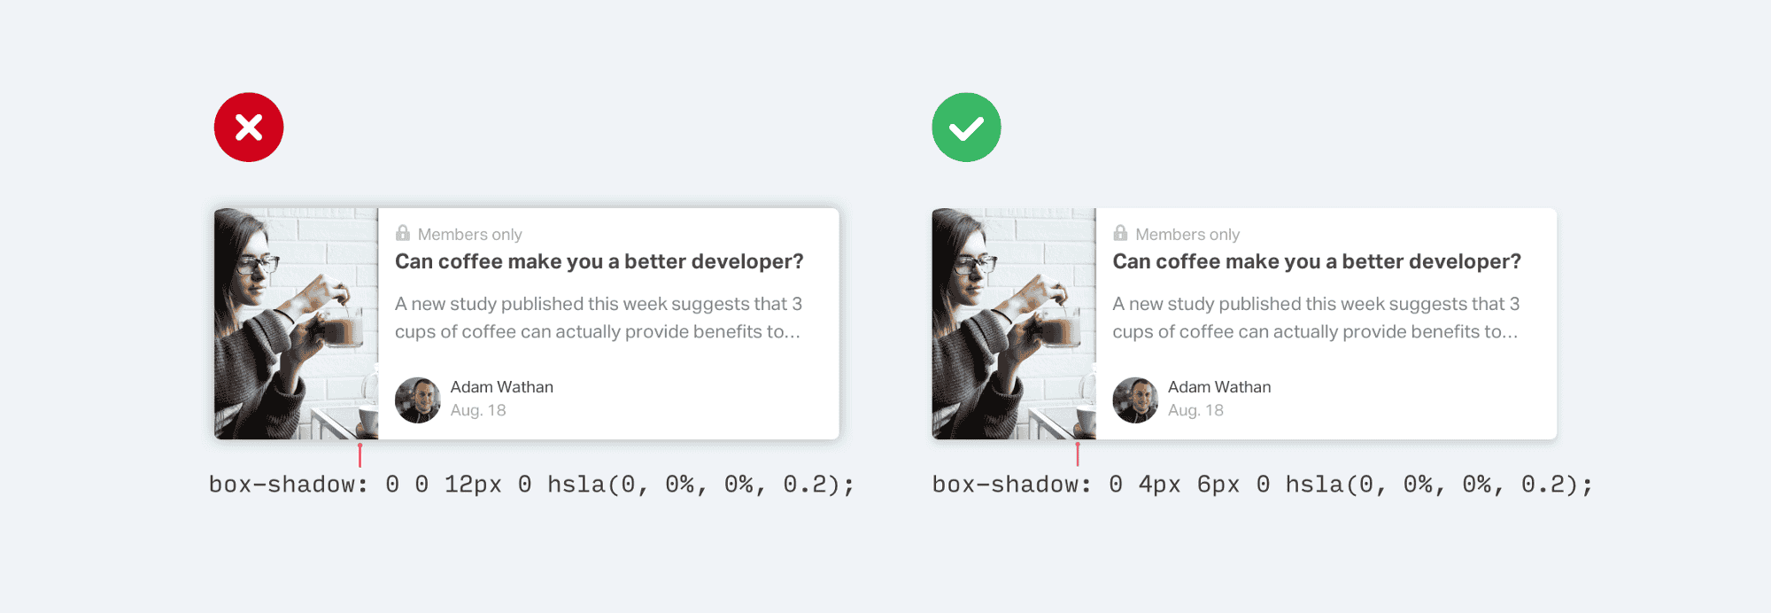Open the coffee photo in the red-X example card
The height and width of the screenshot is (613, 1771).
click(x=297, y=323)
